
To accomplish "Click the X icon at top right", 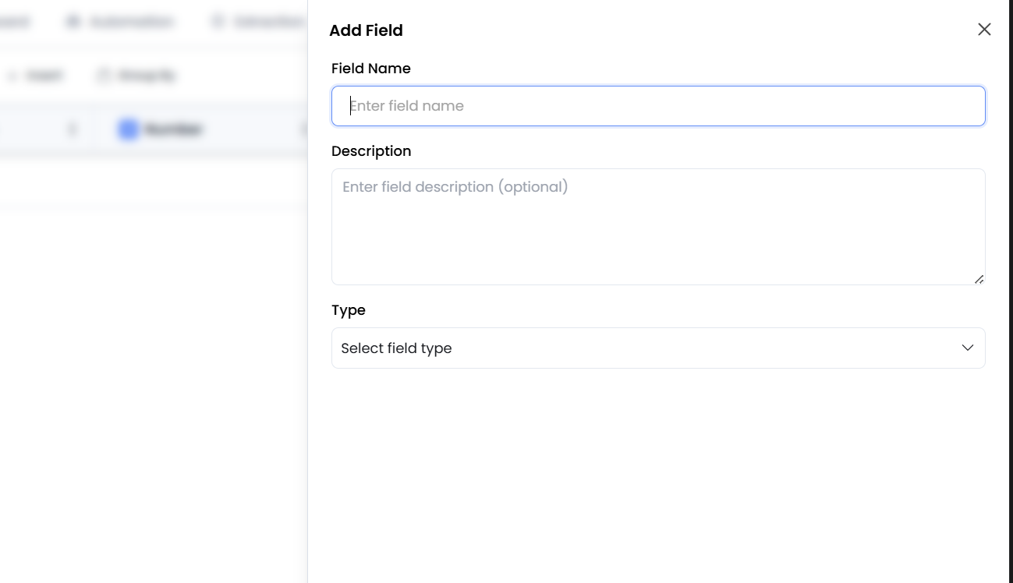I will 984,29.
